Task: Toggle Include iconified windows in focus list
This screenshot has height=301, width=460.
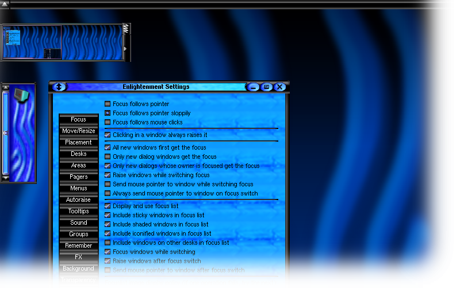Action: (108, 233)
